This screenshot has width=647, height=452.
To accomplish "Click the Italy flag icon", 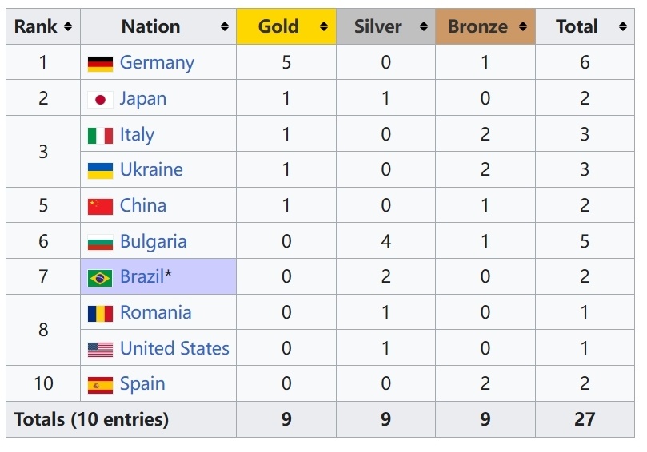I will click(x=100, y=135).
